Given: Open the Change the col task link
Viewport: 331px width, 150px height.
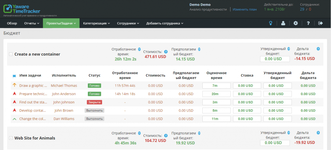Looking at the screenshot, I should 33,119.
